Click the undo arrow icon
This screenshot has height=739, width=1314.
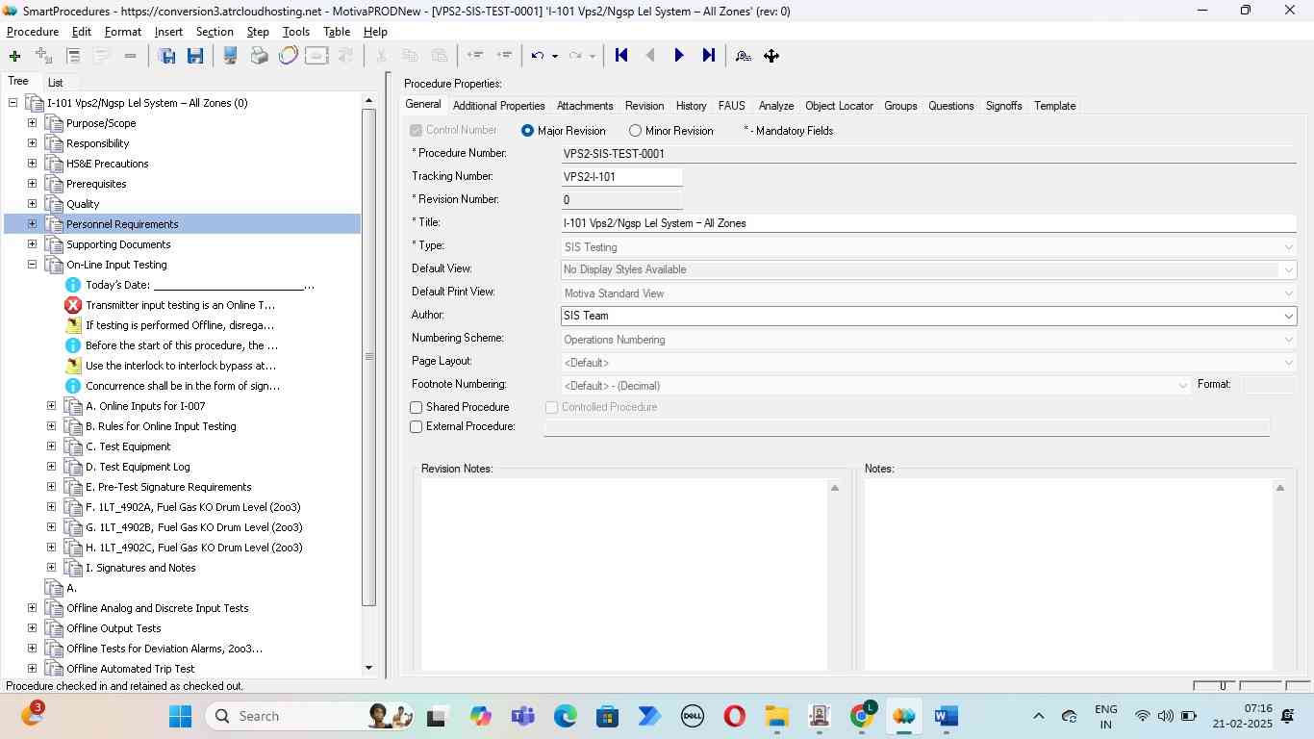pos(538,56)
